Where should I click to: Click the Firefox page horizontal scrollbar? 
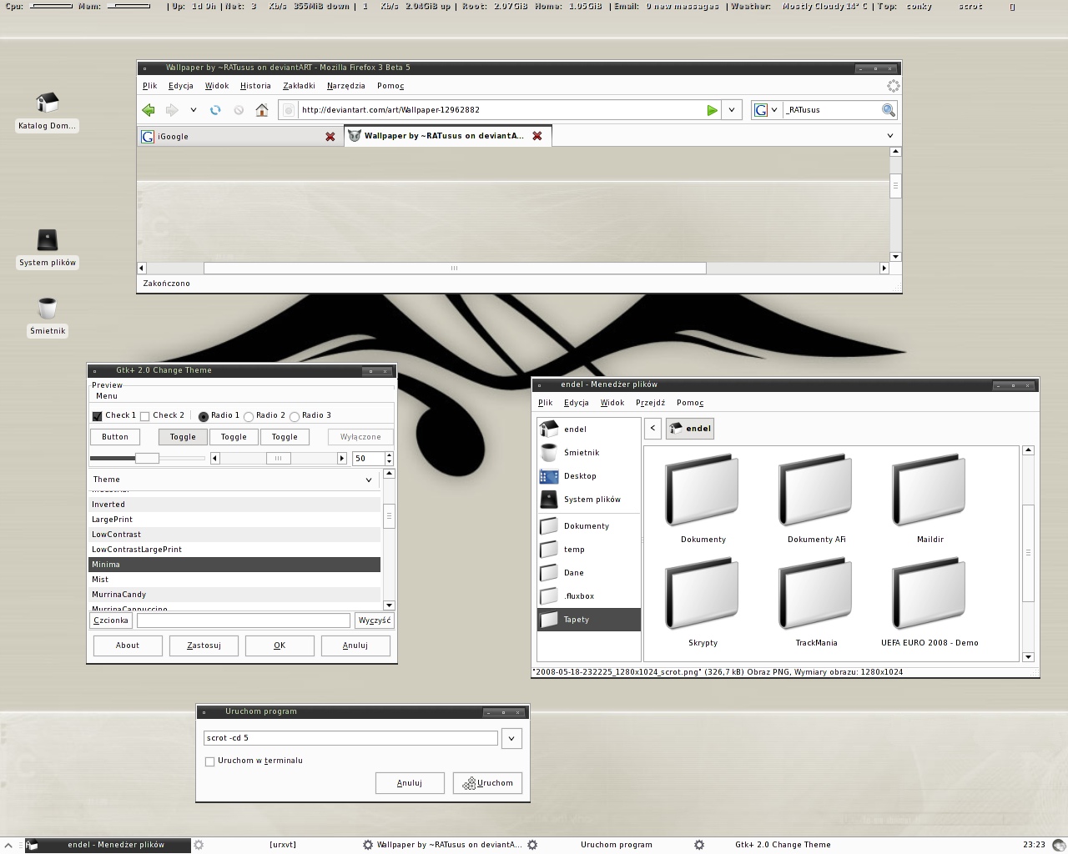tap(455, 269)
